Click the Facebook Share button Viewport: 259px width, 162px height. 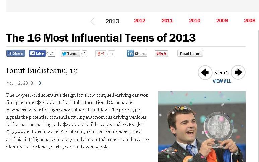tap(15, 53)
